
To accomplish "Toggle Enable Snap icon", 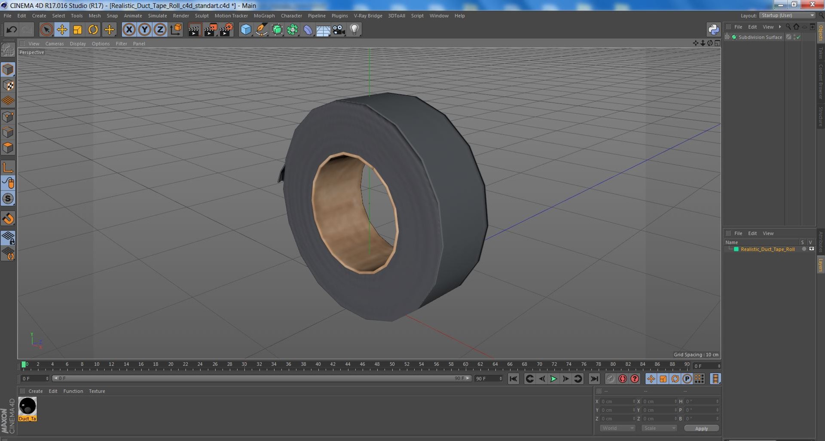I will [8, 219].
